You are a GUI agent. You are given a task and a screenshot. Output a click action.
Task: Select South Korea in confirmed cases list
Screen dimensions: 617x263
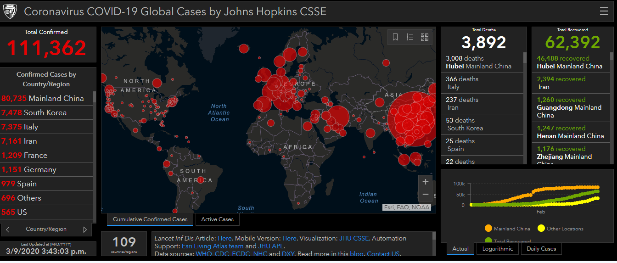[x=45, y=112]
